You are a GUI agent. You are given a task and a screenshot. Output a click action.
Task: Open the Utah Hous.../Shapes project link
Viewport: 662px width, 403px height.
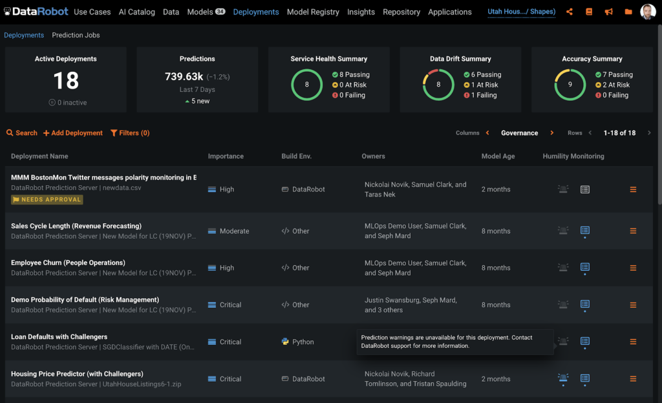point(521,11)
